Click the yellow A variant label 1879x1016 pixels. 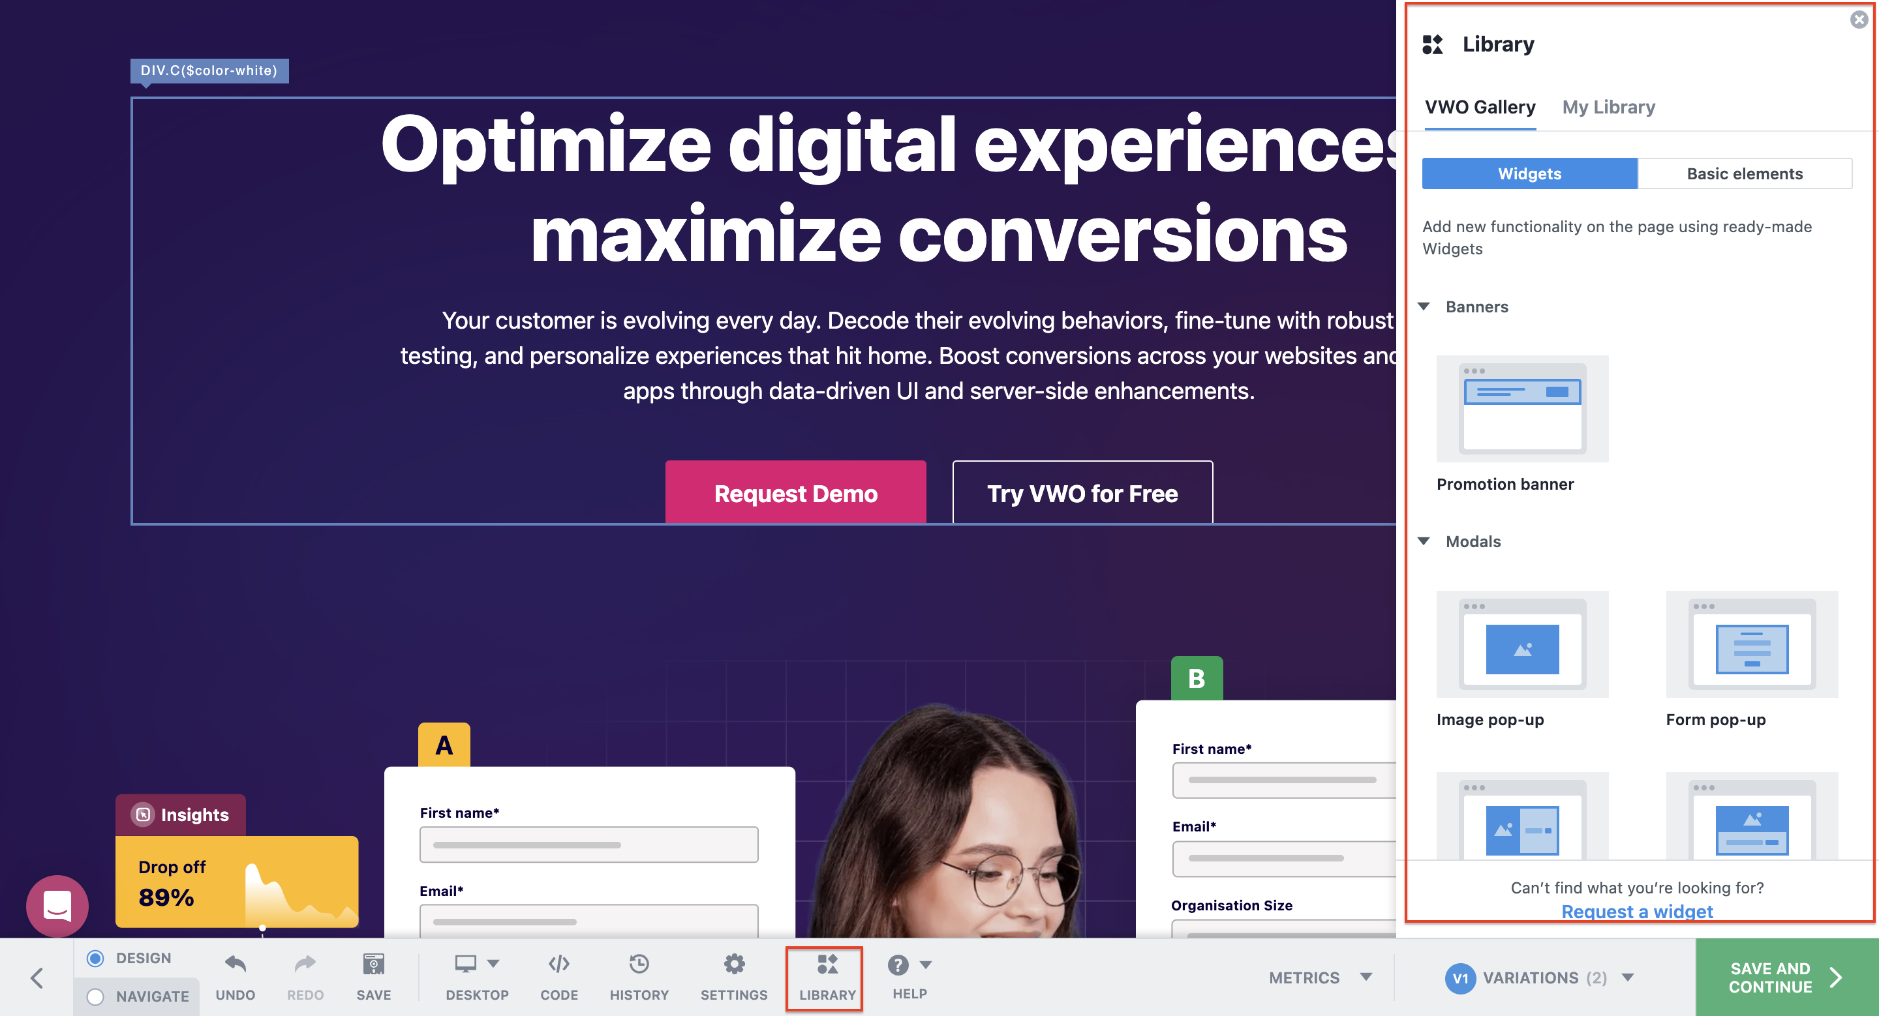[444, 744]
